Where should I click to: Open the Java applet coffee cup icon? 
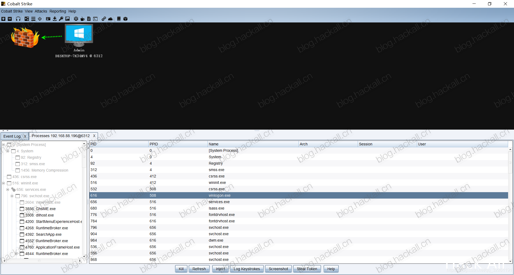pyautogui.click(x=82, y=19)
